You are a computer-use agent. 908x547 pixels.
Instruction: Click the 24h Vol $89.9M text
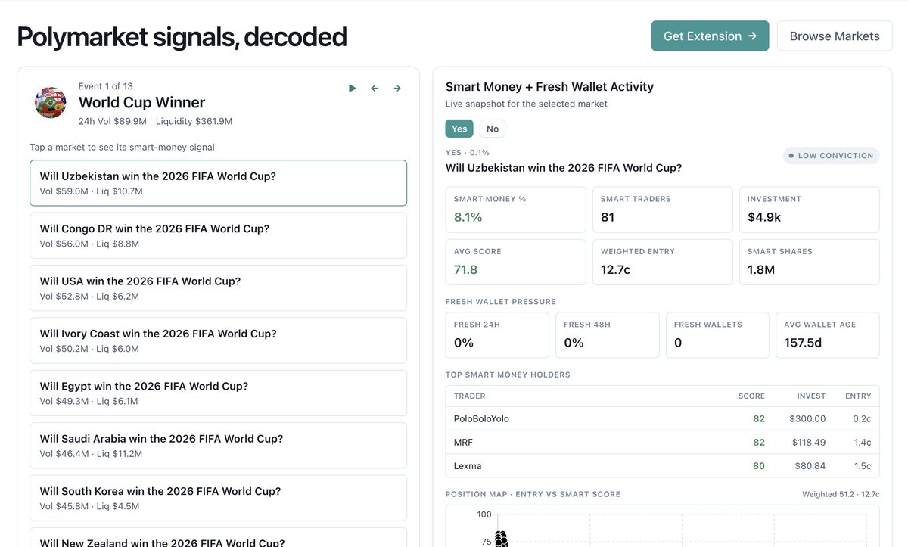pos(113,121)
